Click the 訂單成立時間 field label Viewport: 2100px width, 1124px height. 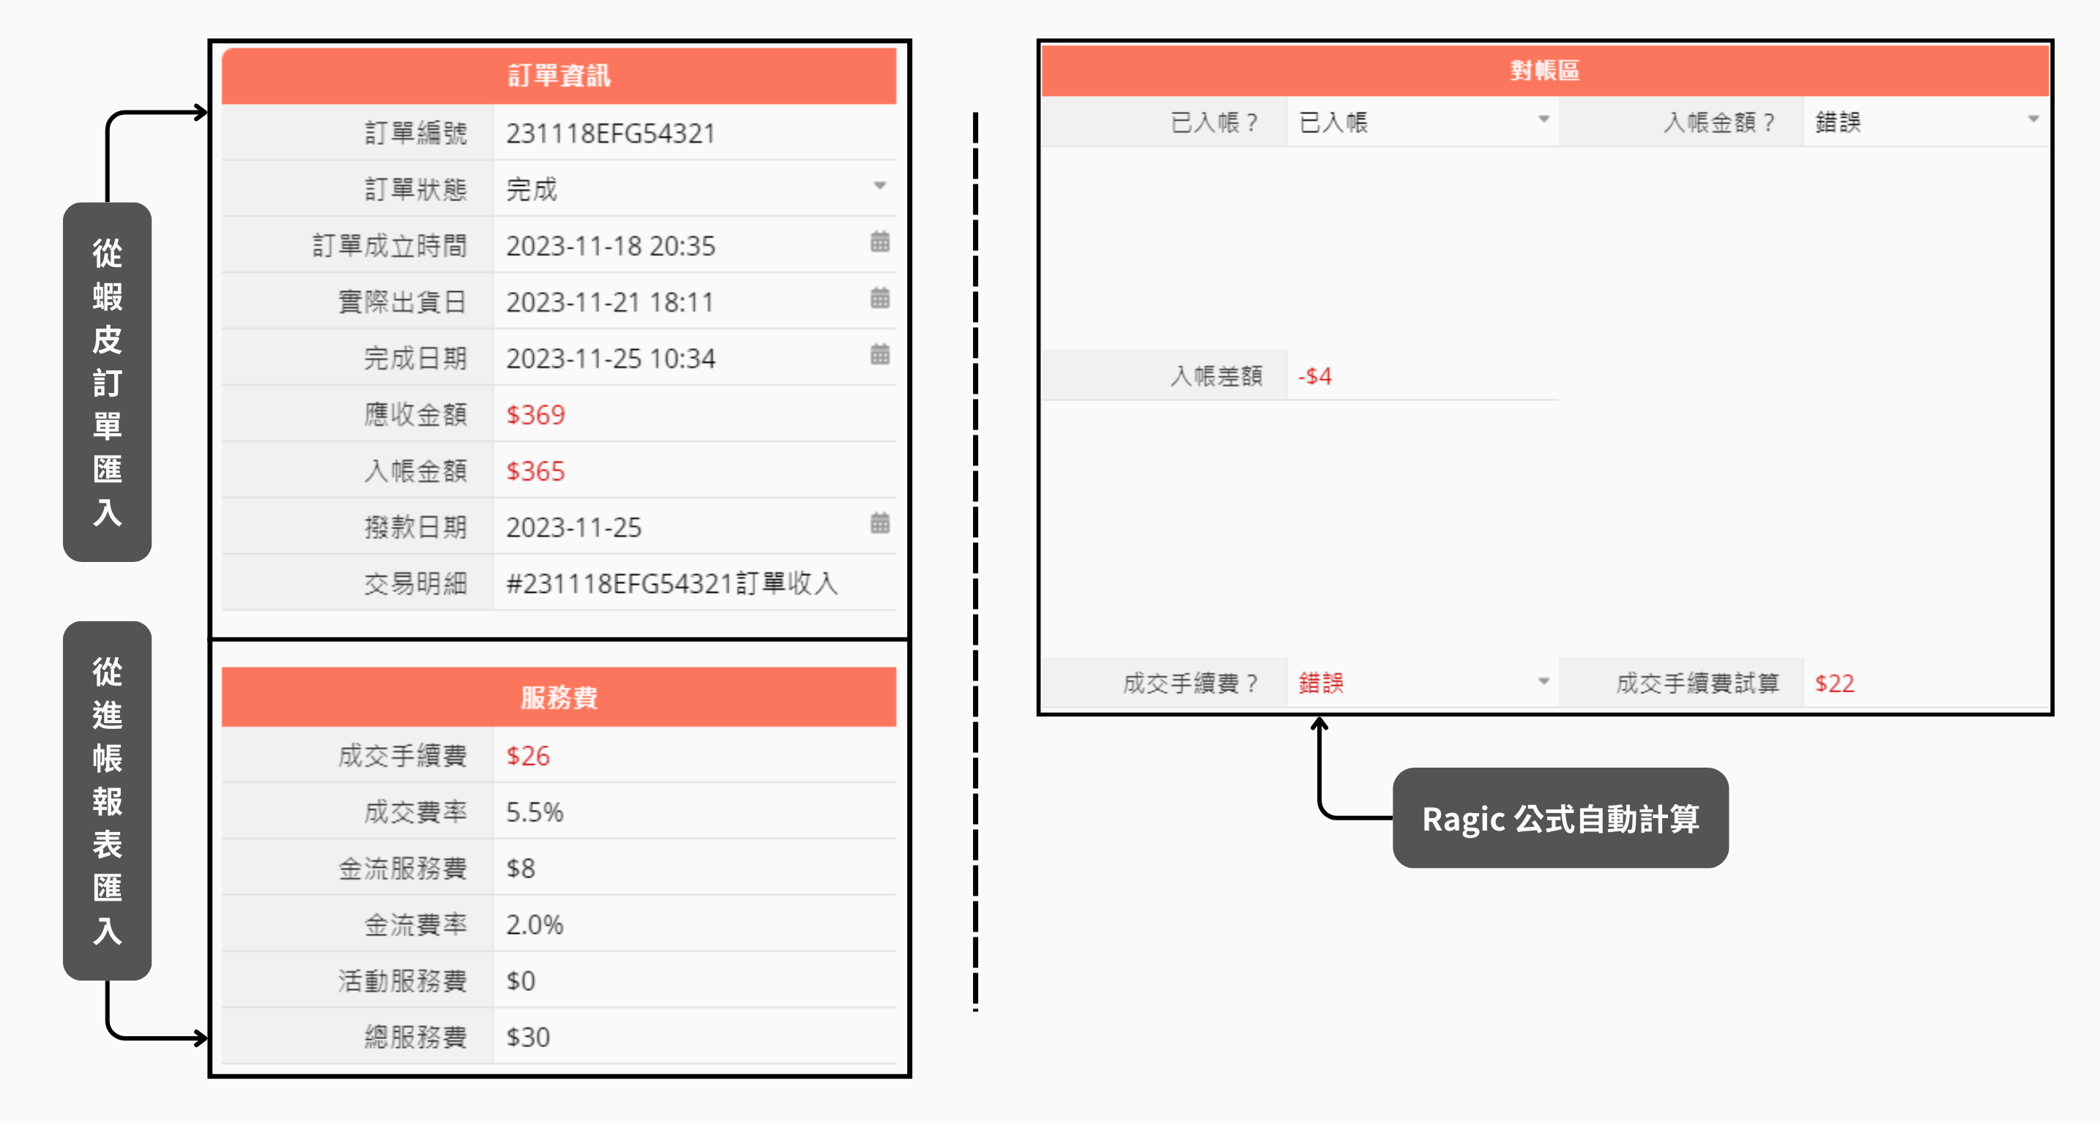click(390, 245)
